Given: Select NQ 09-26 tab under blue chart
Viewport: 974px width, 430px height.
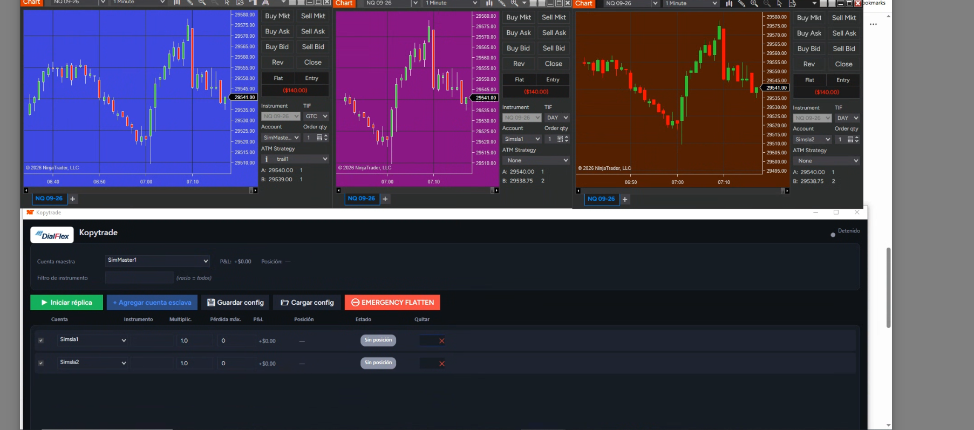Looking at the screenshot, I should click(49, 199).
